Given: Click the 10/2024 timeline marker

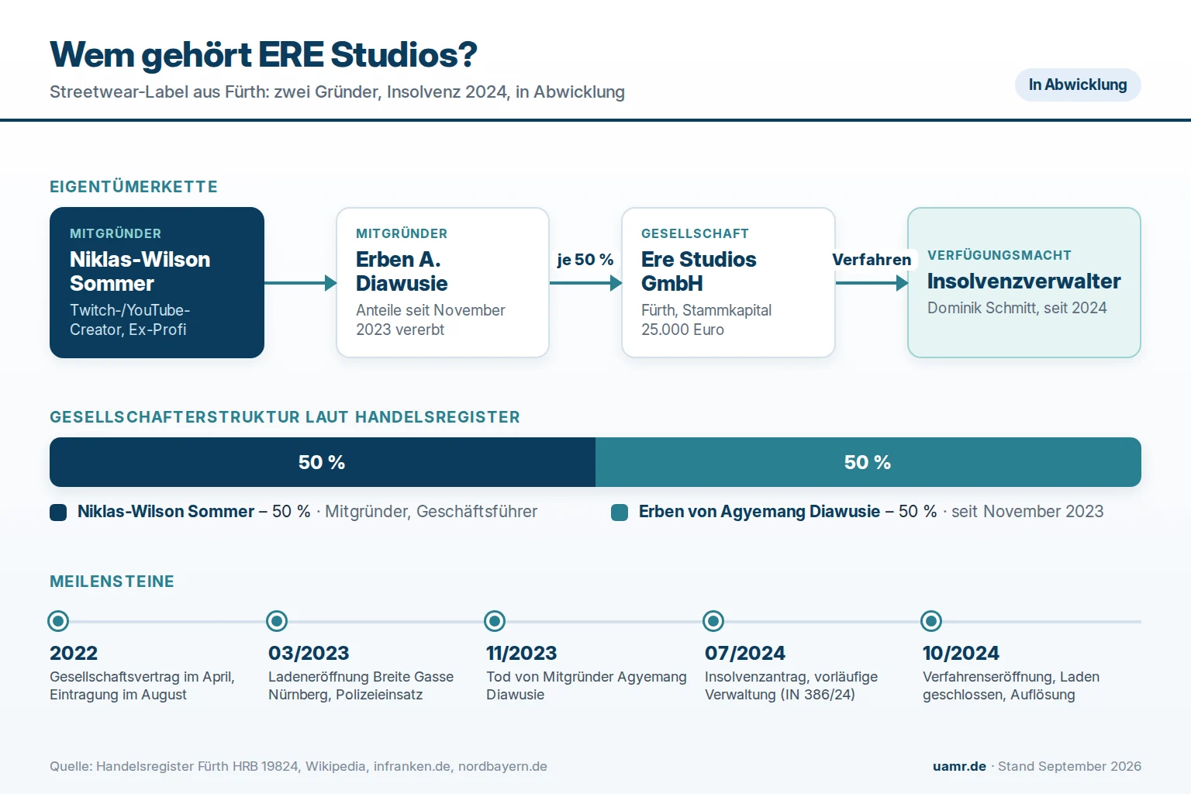Looking at the screenshot, I should [x=931, y=621].
